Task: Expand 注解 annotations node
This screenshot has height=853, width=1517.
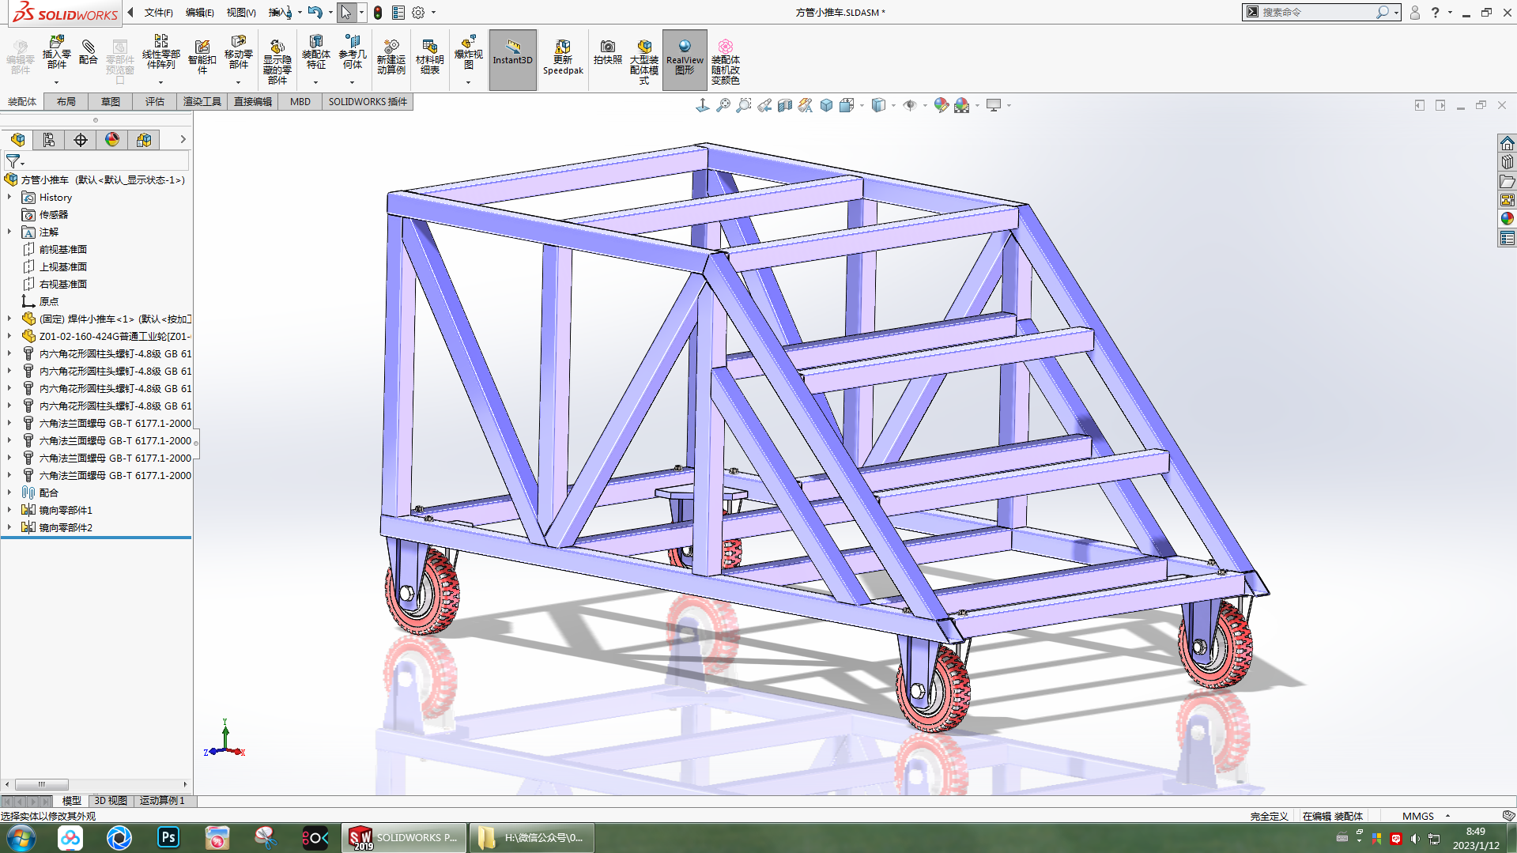Action: 9,232
